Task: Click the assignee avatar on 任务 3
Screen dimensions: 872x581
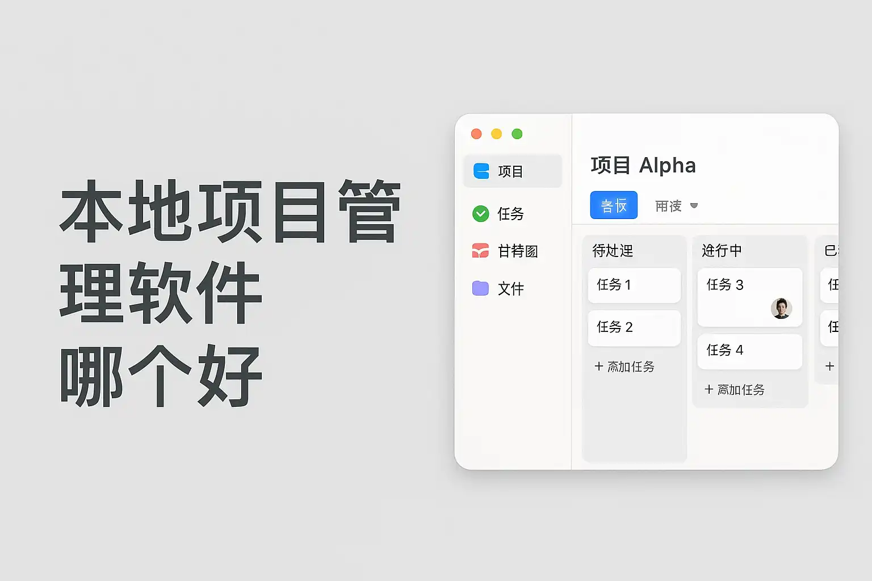Action: click(781, 308)
